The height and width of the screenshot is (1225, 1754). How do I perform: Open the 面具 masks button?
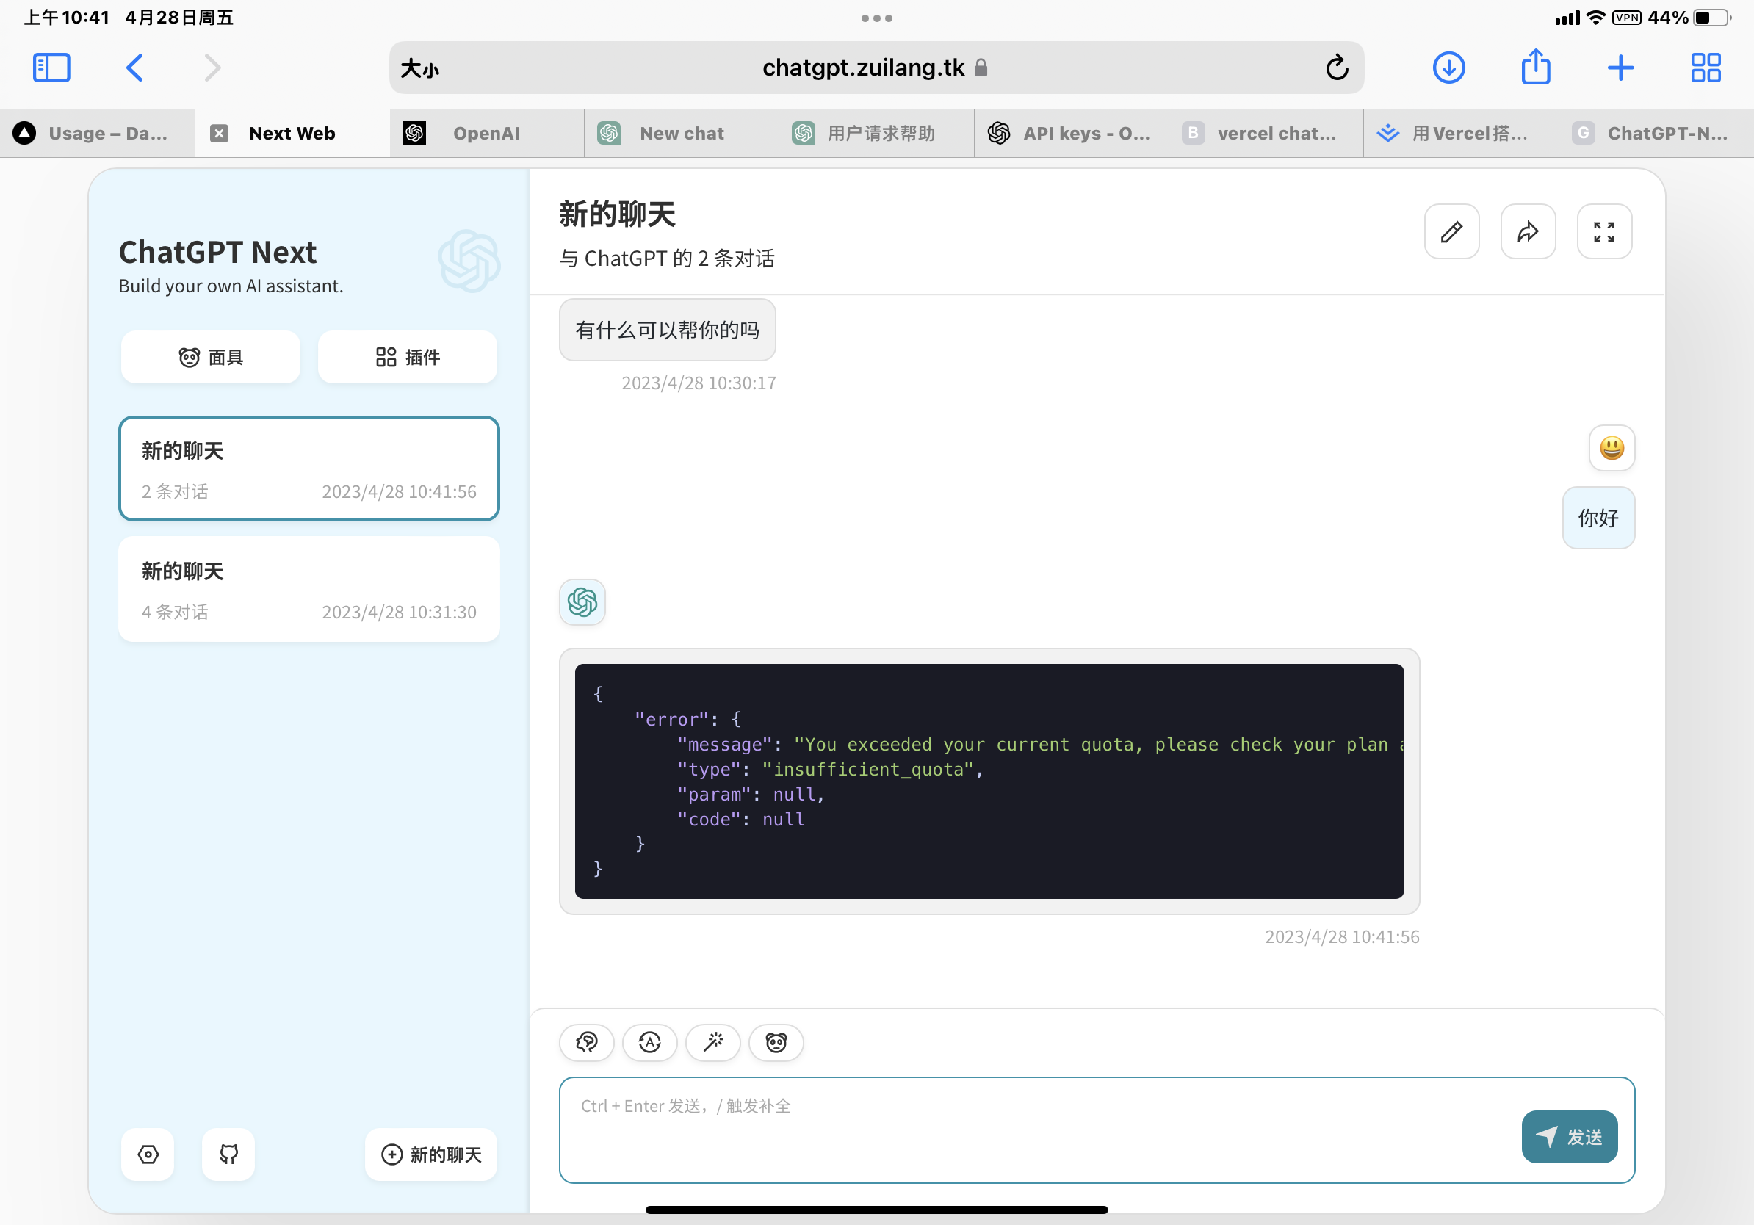pos(211,358)
